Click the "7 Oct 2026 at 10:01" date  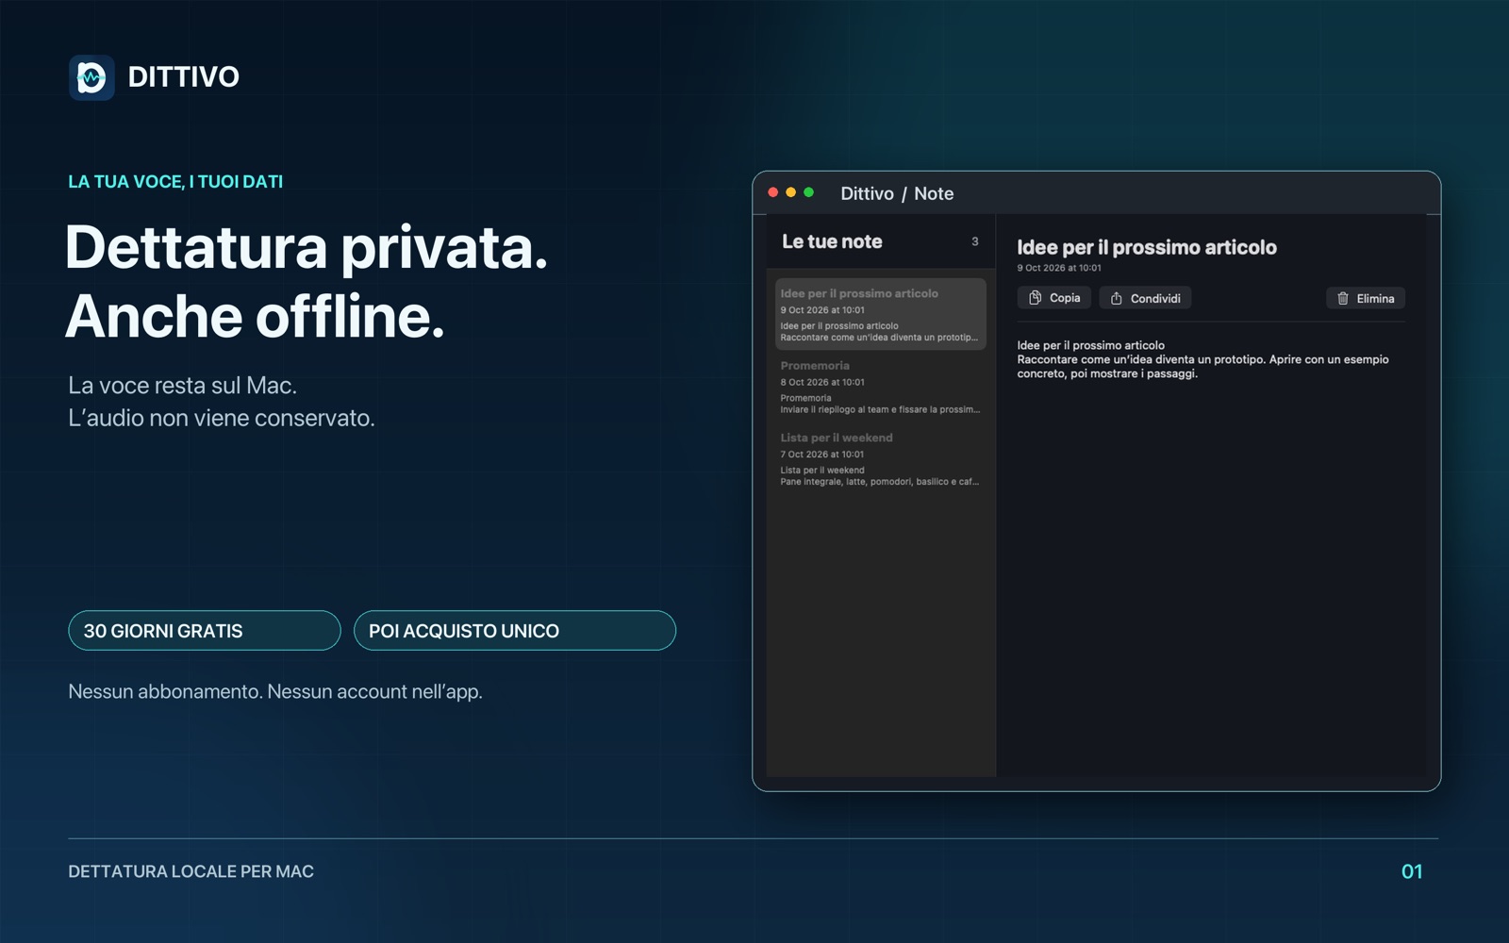[x=822, y=455]
